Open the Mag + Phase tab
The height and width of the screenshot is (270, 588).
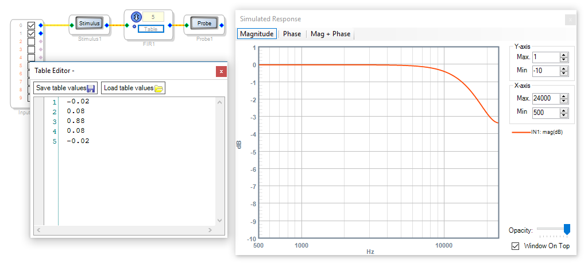click(x=330, y=34)
